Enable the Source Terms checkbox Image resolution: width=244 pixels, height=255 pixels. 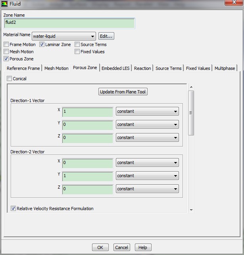tap(77, 44)
